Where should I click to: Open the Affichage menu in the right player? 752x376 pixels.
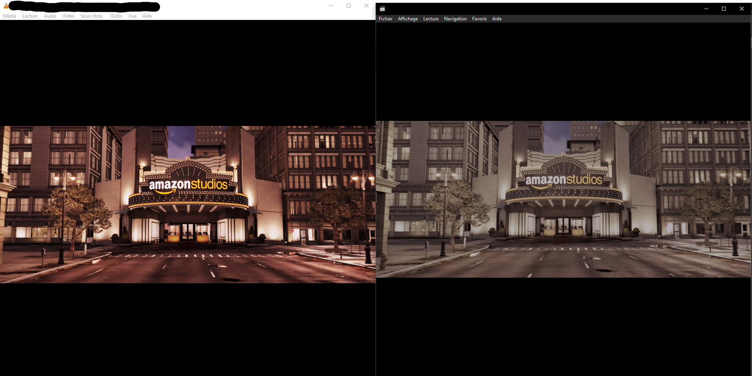(408, 19)
